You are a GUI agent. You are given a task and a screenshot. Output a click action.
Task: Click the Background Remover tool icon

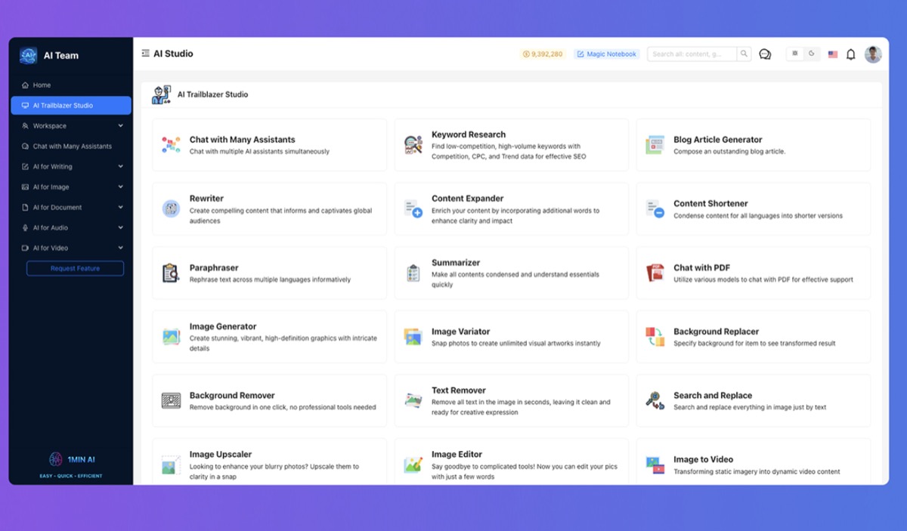171,400
